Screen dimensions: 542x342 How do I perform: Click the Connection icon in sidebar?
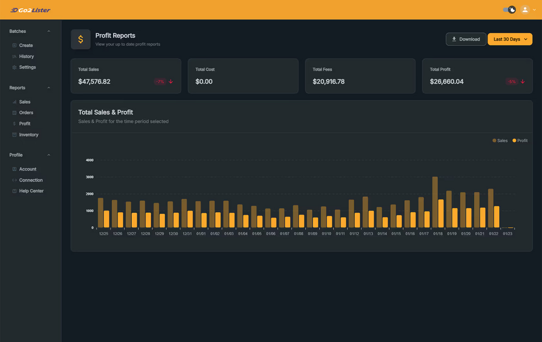[x=14, y=180]
